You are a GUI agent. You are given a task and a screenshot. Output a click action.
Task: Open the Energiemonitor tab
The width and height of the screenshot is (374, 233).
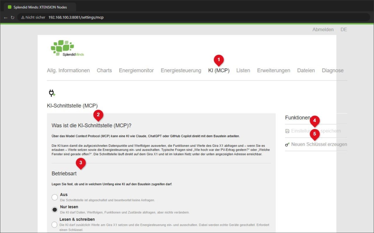click(136, 70)
